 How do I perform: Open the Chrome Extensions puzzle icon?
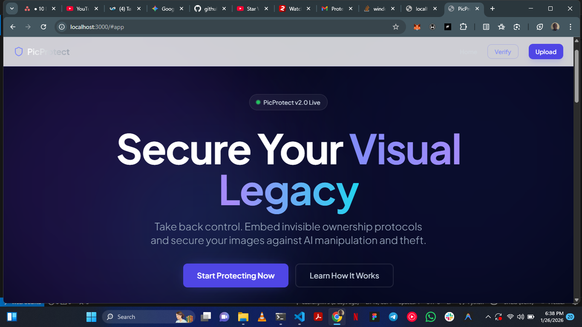coord(463,27)
